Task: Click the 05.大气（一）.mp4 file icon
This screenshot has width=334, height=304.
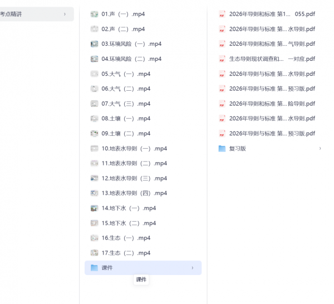Action: point(94,73)
